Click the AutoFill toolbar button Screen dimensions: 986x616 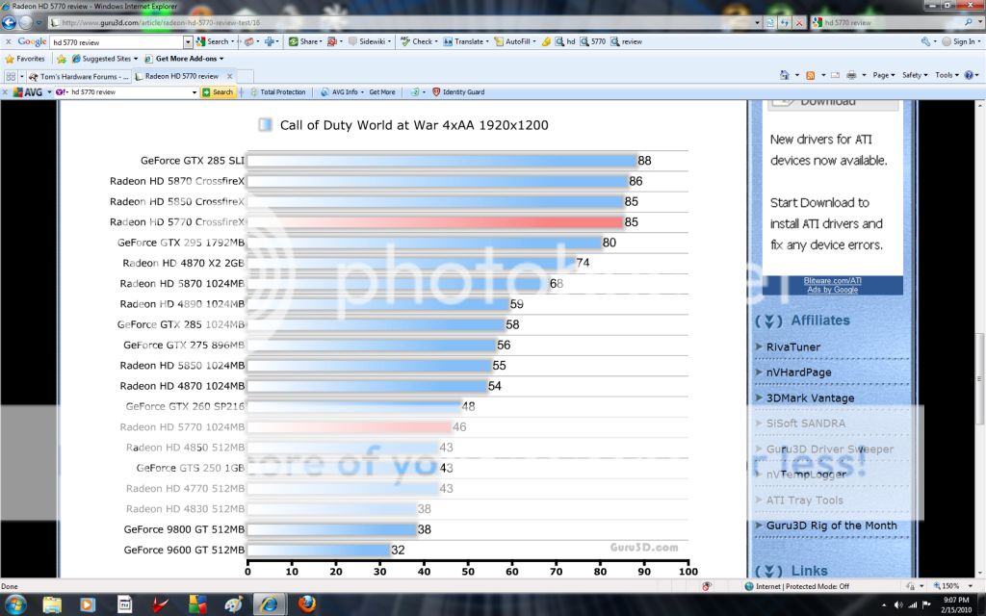(515, 41)
